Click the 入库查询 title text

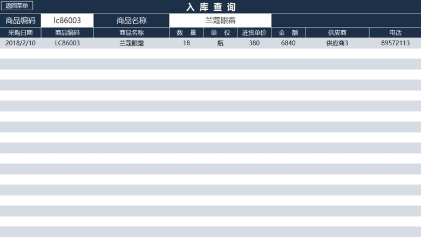211,7
